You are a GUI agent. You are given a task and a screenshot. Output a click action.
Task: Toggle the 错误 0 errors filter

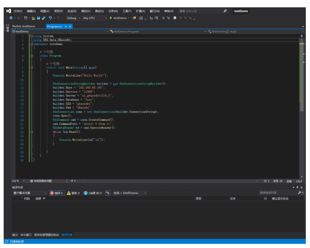(x=57, y=193)
